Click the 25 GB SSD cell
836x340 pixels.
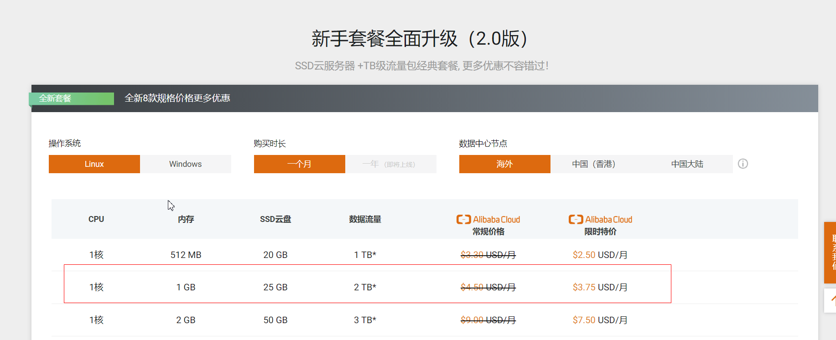point(275,287)
